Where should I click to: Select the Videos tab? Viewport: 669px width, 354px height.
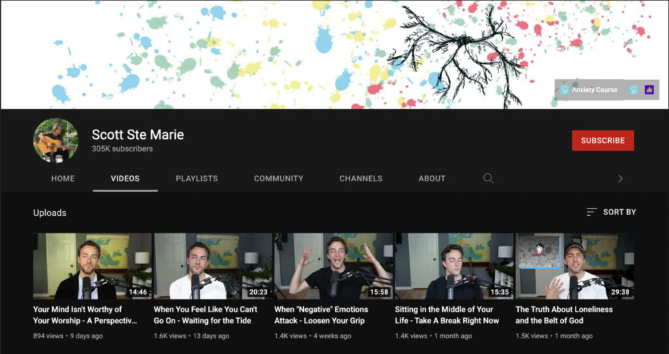pyautogui.click(x=125, y=179)
